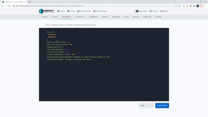This screenshot has height=117, width=208.
Task: Open Support Tickets page
Action: [84, 11]
